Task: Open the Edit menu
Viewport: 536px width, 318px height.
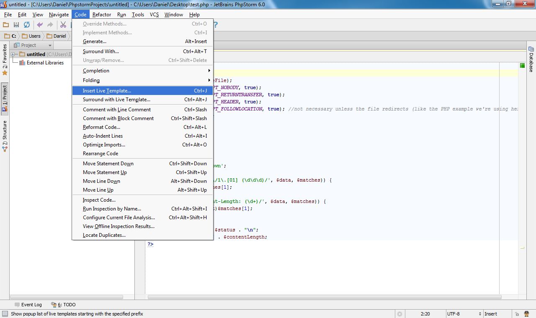Action: point(22,15)
